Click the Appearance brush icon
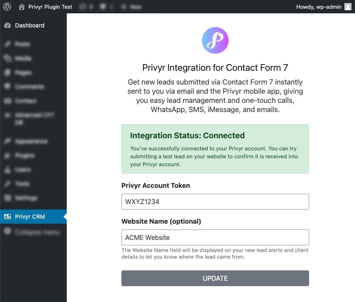Image resolution: width=355 pixels, height=302 pixels. [x=8, y=141]
